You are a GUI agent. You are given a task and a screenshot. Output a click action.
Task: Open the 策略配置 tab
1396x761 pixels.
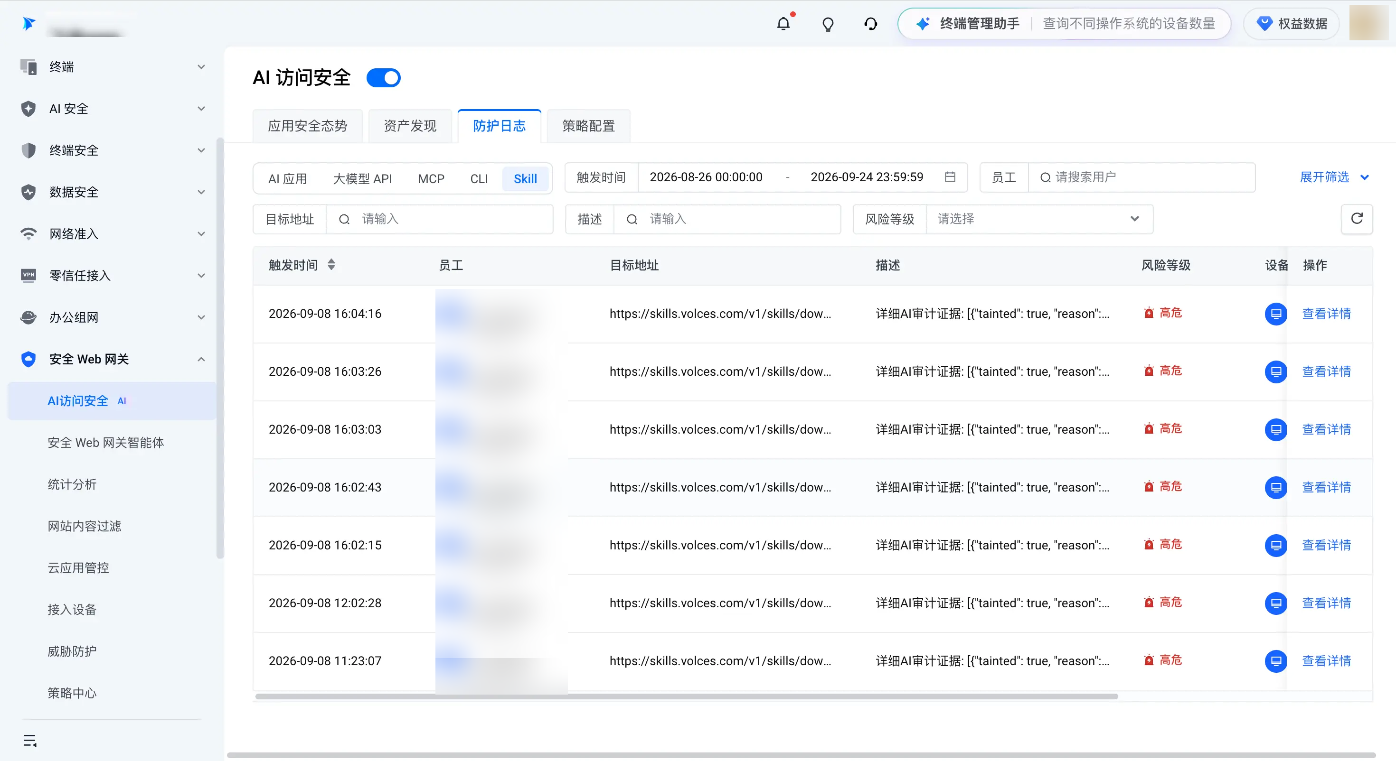click(588, 126)
